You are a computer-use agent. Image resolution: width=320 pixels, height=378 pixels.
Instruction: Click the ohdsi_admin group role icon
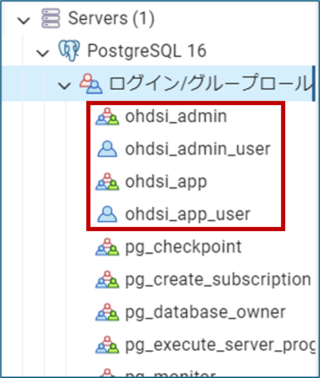pyautogui.click(x=107, y=116)
